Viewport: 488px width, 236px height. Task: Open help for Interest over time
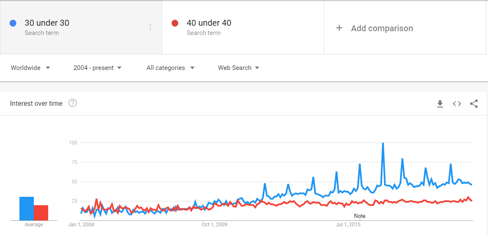click(x=73, y=103)
